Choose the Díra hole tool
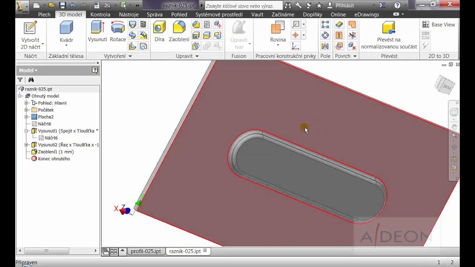 coord(160,32)
